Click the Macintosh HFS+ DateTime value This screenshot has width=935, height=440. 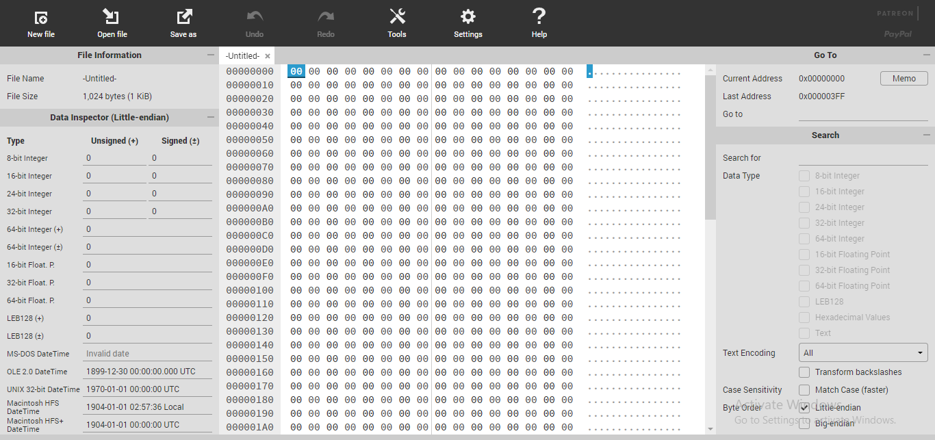(x=147, y=425)
